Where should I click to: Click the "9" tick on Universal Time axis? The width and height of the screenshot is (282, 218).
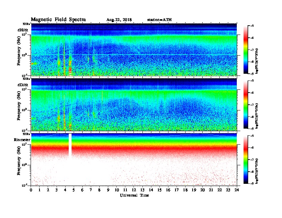[108, 190]
